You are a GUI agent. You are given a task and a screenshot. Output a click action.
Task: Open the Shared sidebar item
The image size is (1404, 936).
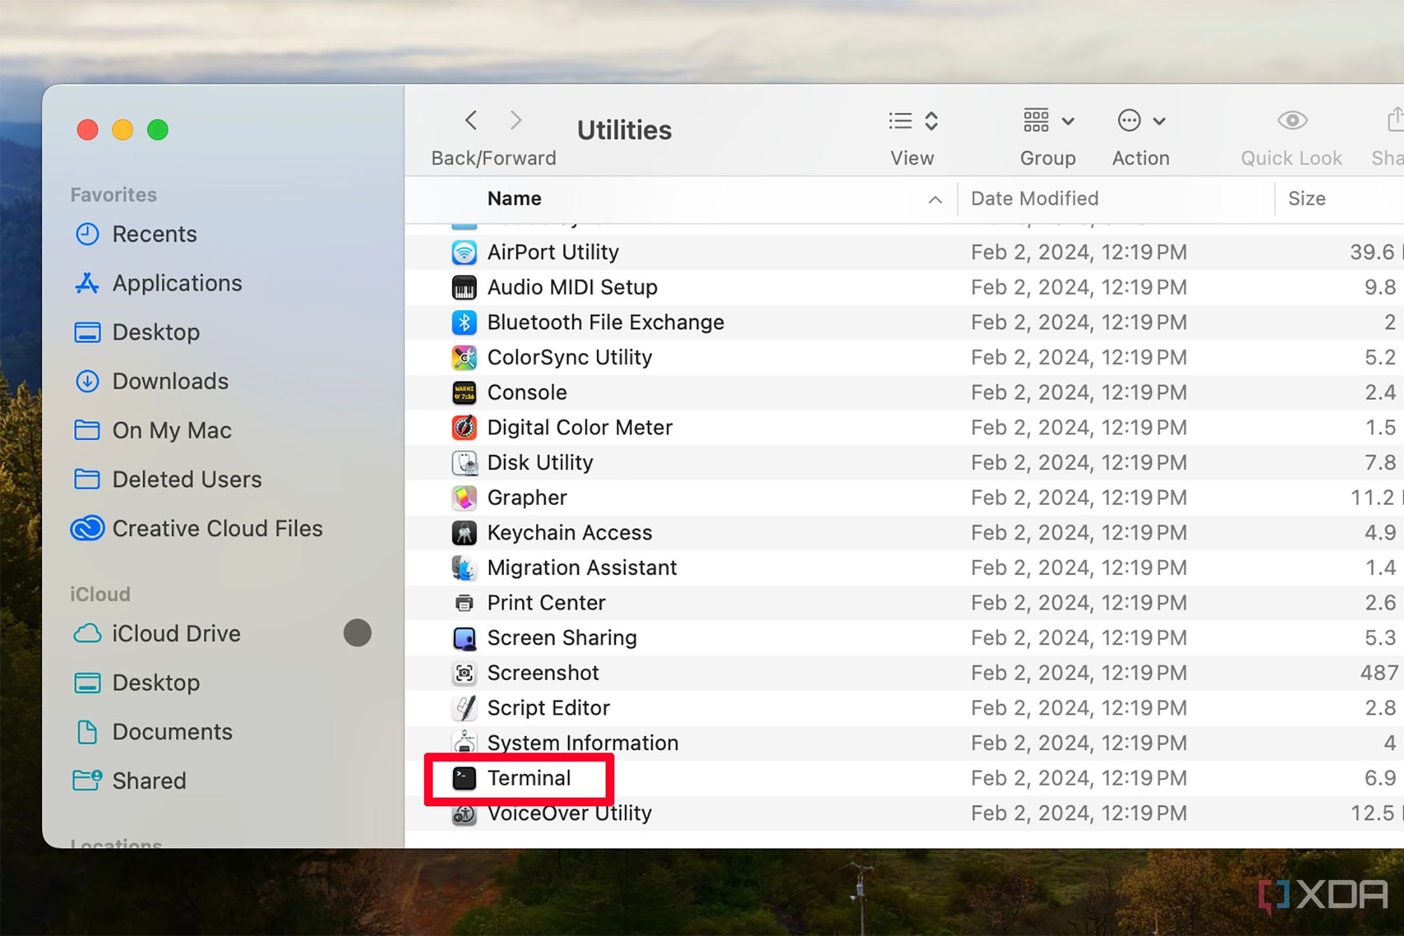point(130,780)
